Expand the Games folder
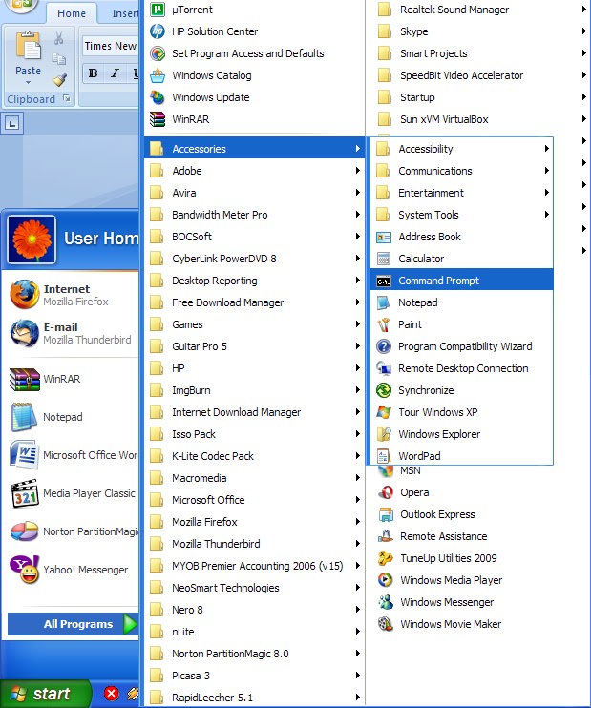Screen dimensions: 591x708 [254, 324]
